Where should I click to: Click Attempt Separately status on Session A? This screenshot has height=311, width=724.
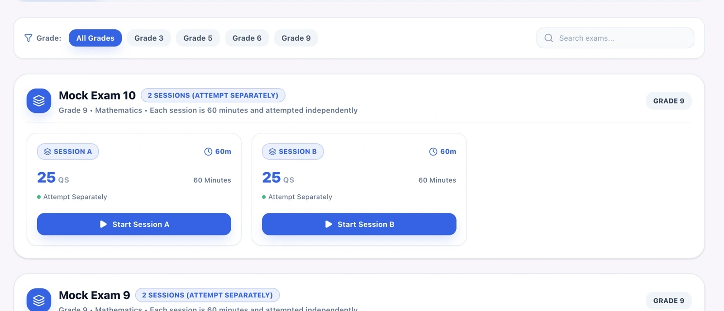click(x=72, y=197)
